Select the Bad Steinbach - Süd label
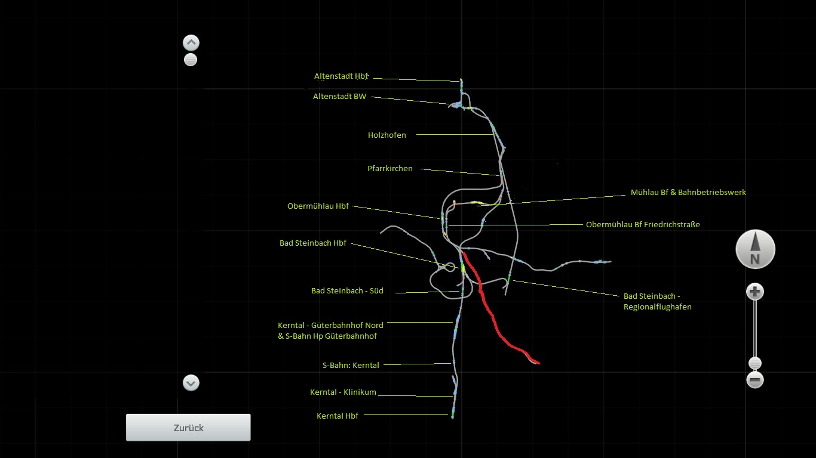This screenshot has height=458, width=816. (x=347, y=291)
